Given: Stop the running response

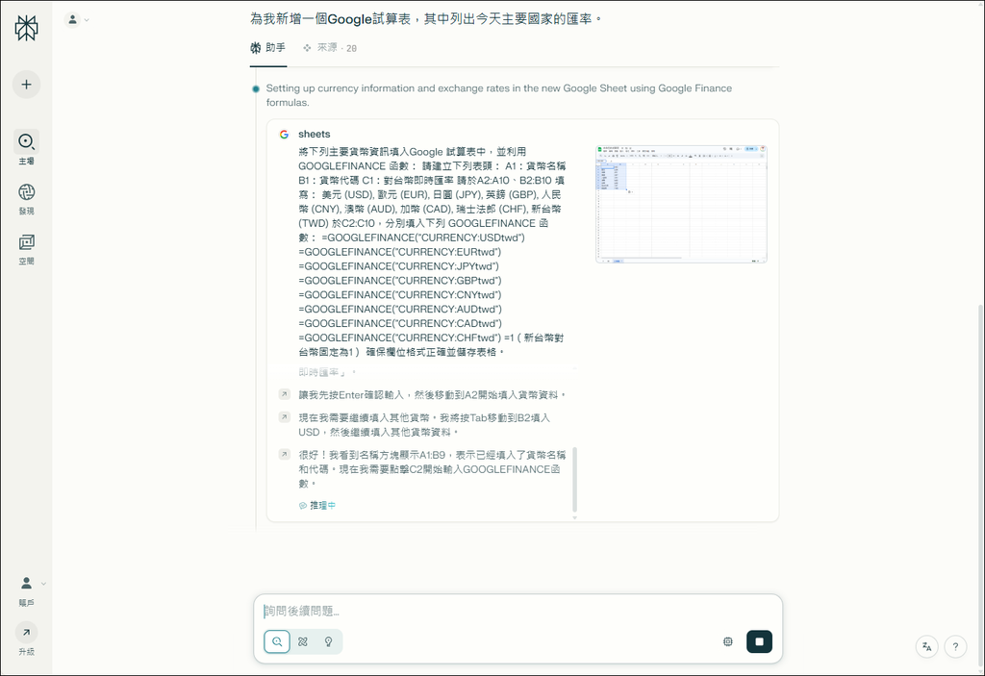Looking at the screenshot, I should (x=760, y=641).
